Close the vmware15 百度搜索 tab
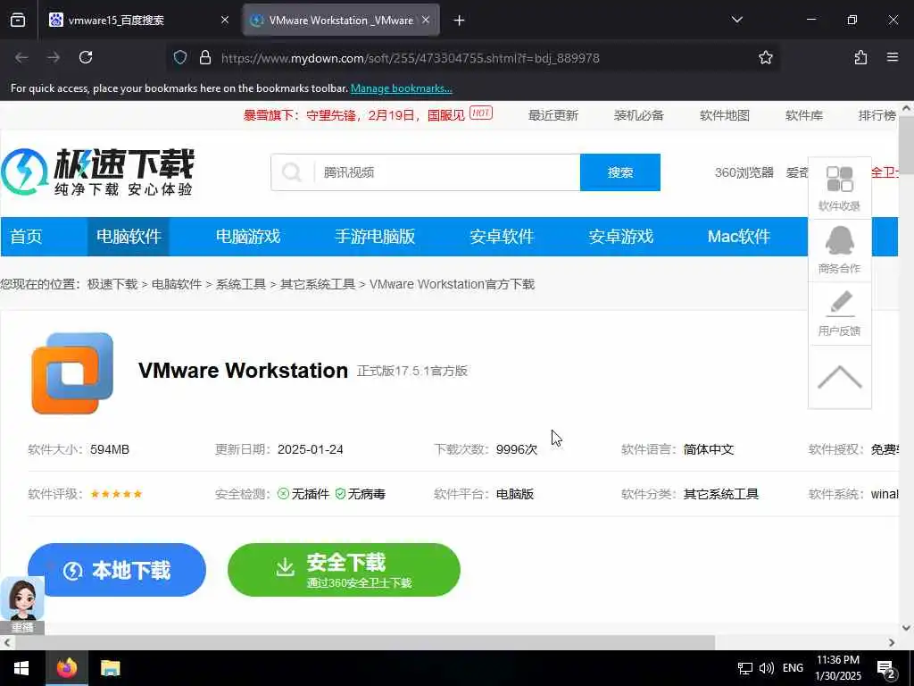Screen dimensions: 914x686 pos(225,21)
